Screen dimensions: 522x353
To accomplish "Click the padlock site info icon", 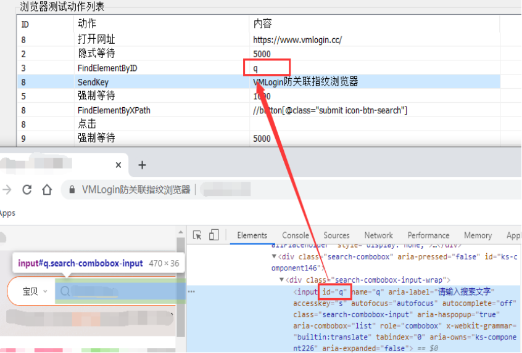I will pos(72,190).
